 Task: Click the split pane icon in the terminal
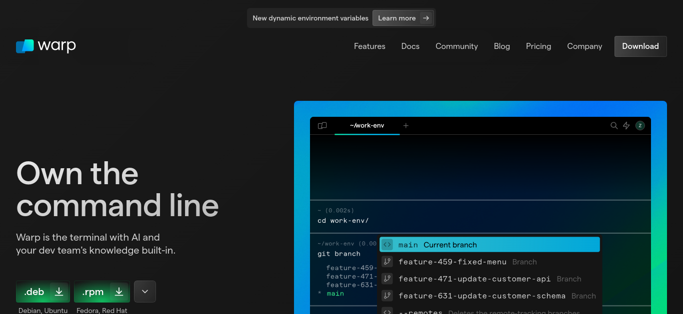[322, 126]
